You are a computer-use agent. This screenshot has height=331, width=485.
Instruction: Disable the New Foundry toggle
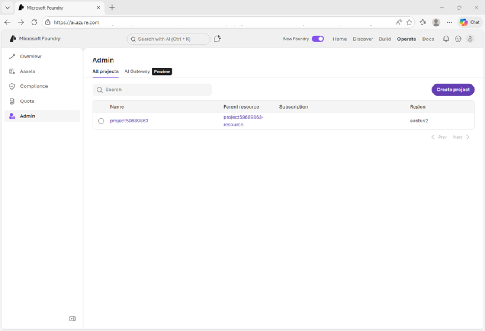(x=318, y=38)
